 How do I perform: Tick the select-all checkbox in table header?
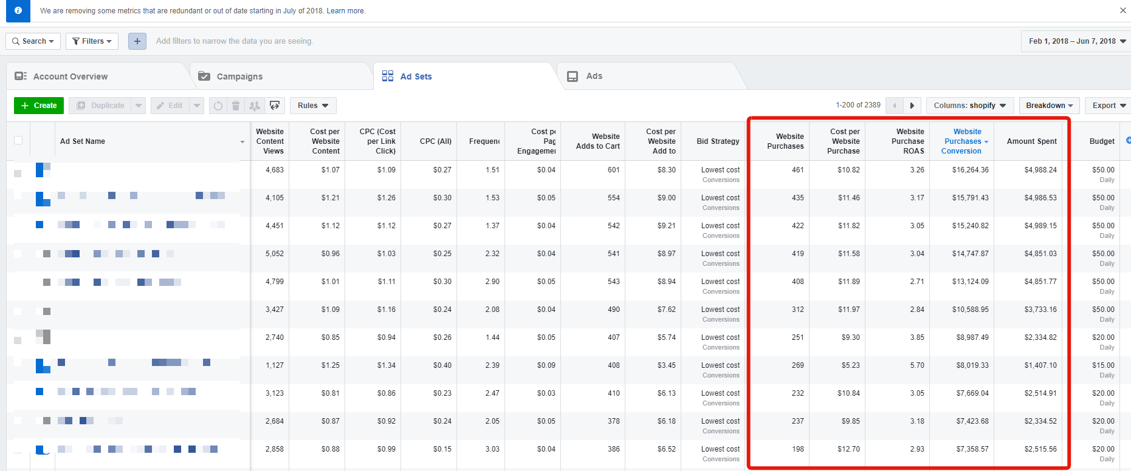click(18, 141)
